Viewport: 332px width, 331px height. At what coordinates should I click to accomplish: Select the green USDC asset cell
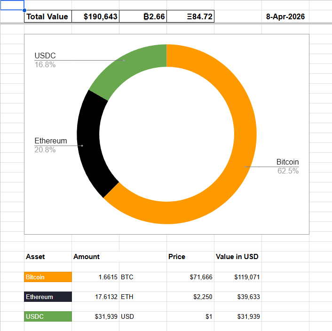(x=48, y=316)
